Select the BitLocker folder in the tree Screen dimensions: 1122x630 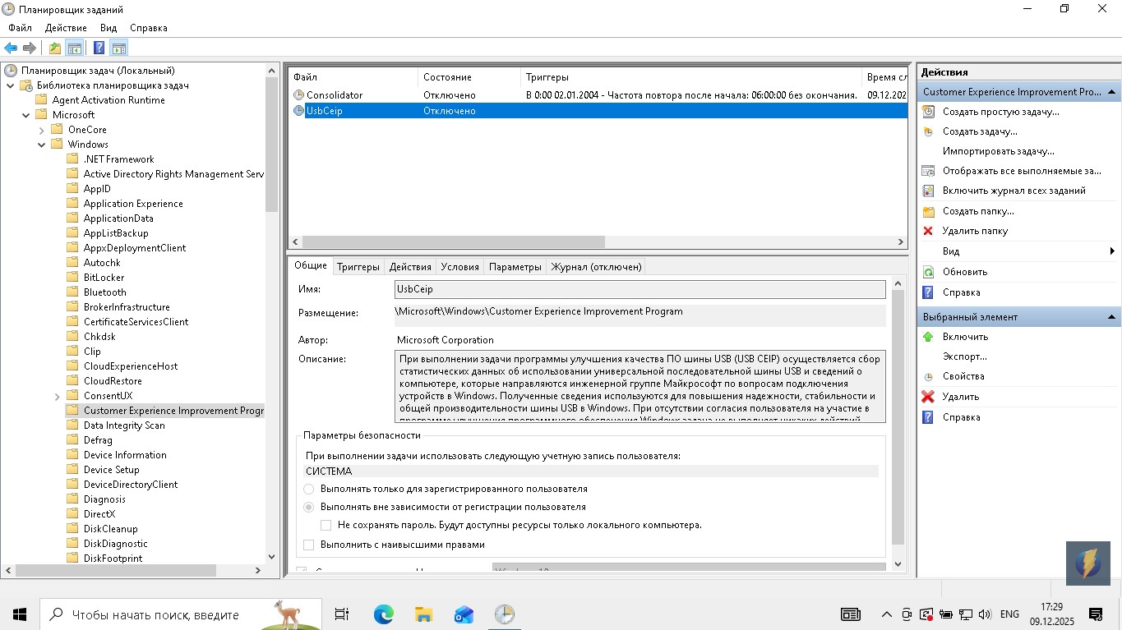pos(104,278)
